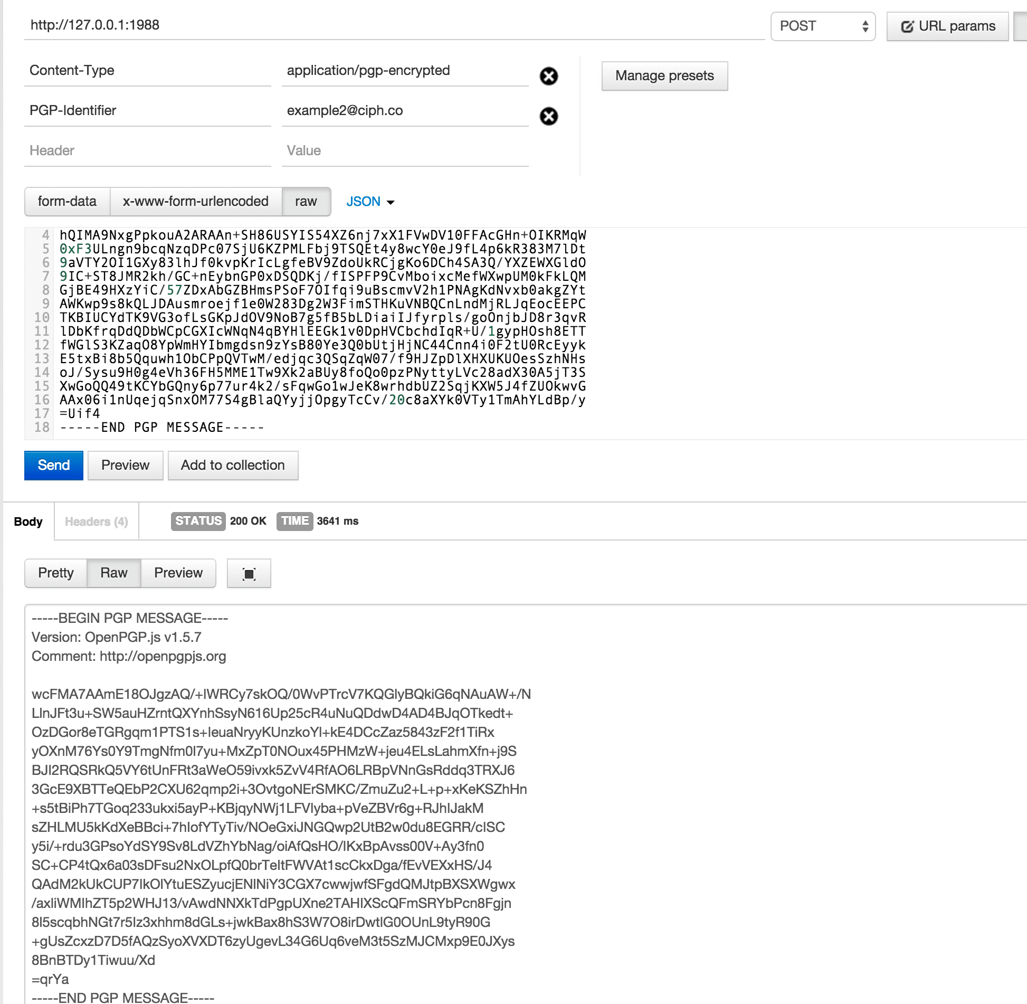This screenshot has height=1004, width=1027.
Task: Click the Header input field
Action: 147,151
